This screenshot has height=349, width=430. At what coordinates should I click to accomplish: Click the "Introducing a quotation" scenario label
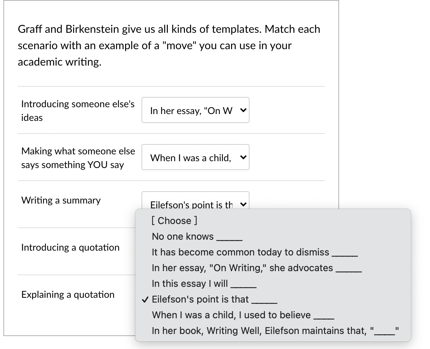[x=70, y=247]
